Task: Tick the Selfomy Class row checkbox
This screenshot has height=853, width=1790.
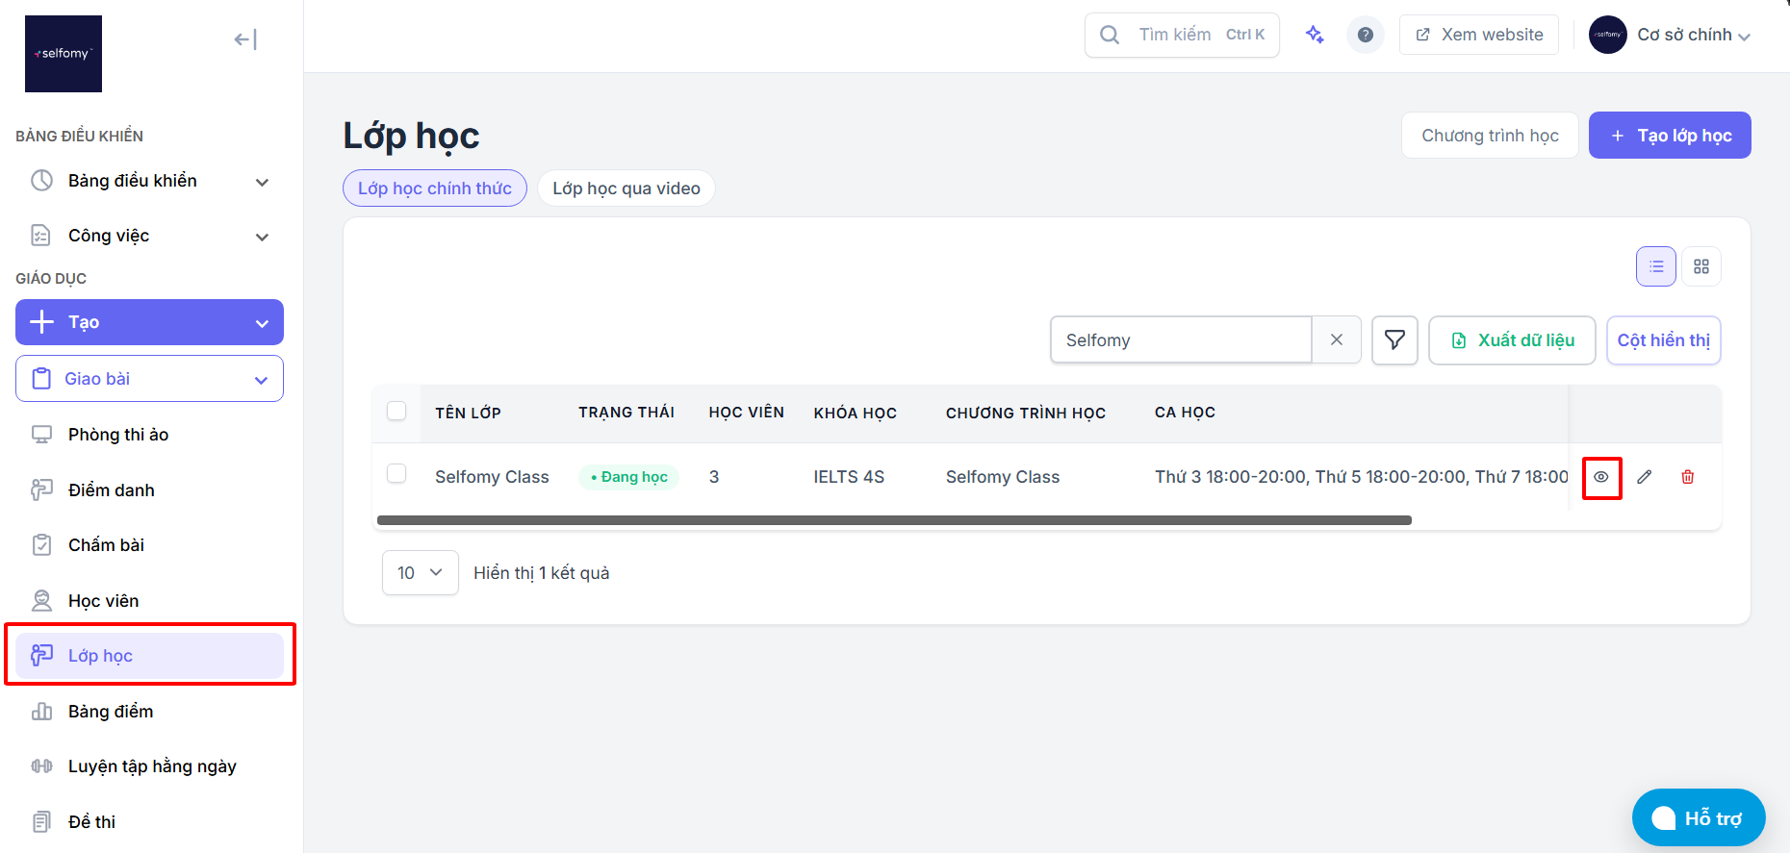Action: click(x=396, y=474)
